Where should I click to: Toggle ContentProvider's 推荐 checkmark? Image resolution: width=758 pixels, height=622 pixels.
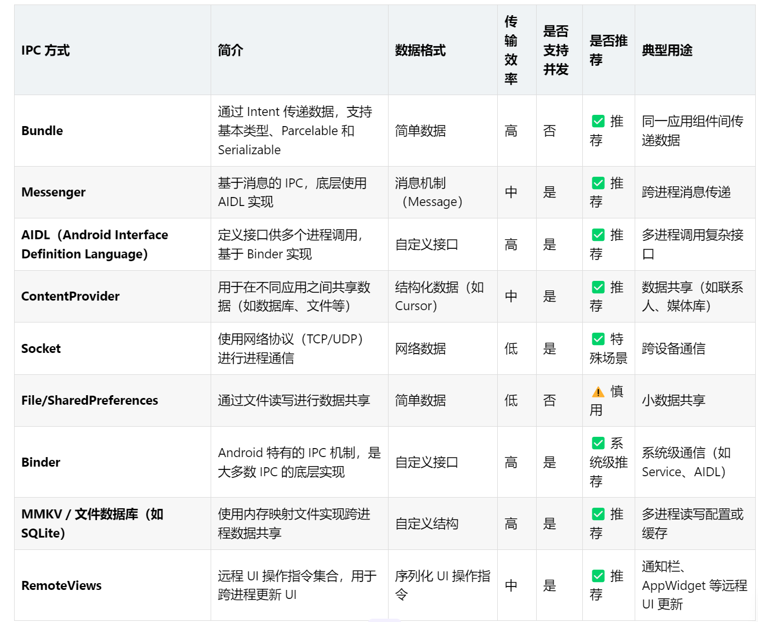[598, 287]
